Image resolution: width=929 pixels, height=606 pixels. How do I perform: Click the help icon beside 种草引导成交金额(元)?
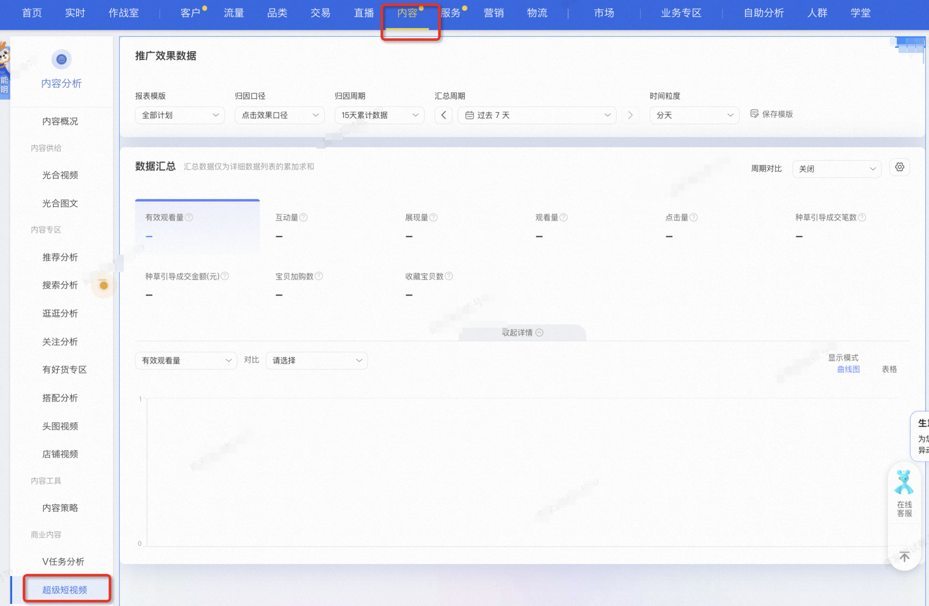coord(225,276)
